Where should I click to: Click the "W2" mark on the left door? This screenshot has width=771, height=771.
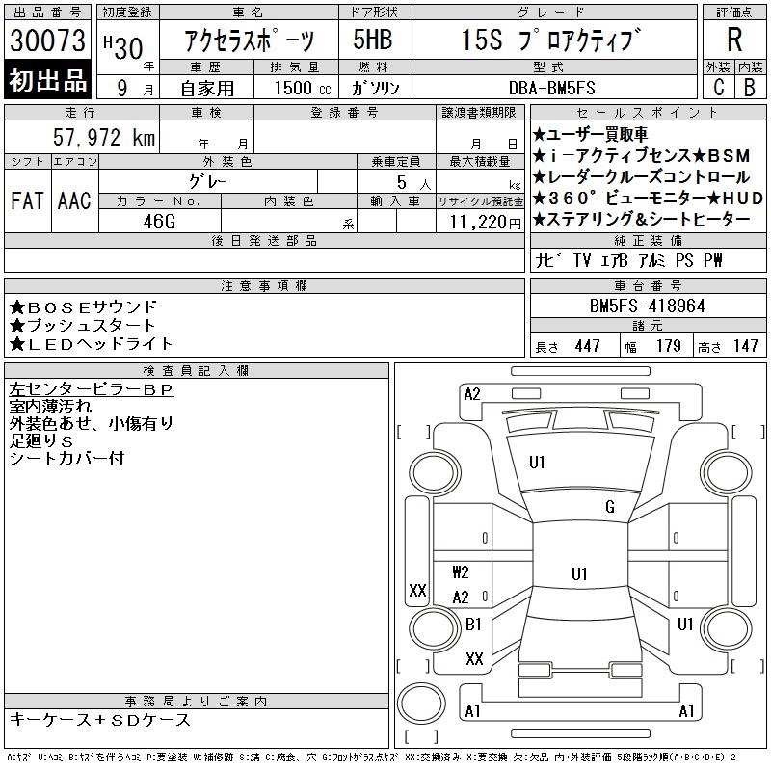(461, 572)
